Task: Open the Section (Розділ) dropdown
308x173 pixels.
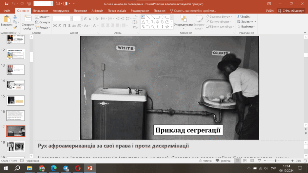Action: click(x=42, y=27)
